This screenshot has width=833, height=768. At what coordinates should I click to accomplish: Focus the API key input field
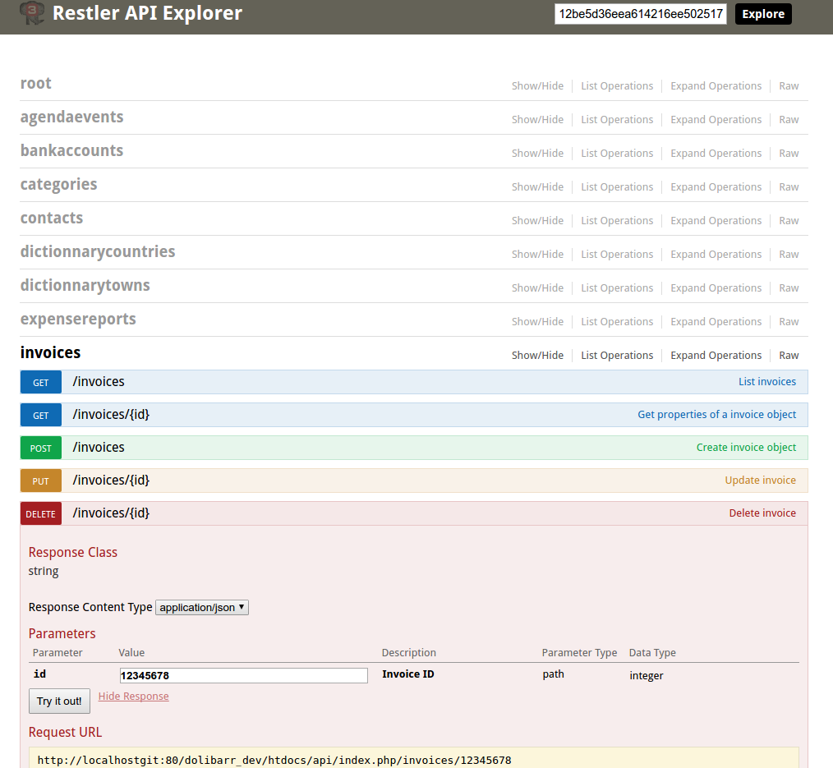pyautogui.click(x=640, y=14)
